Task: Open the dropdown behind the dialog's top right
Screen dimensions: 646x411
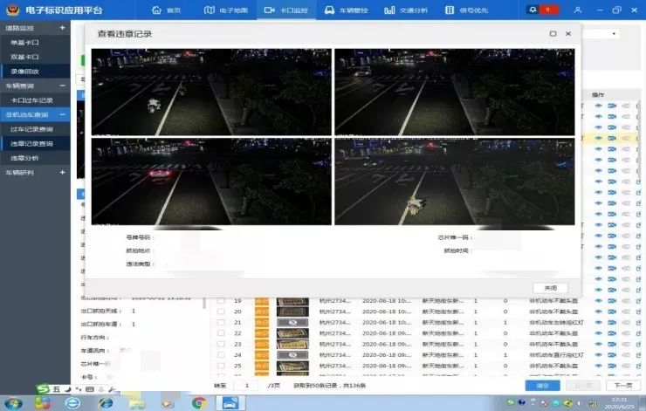Action: (x=614, y=34)
